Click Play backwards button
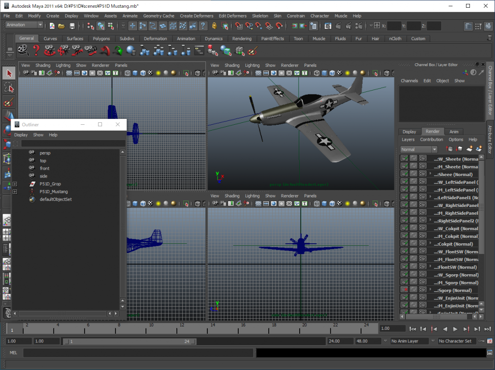Image resolution: width=495 pixels, height=370 pixels. [445, 329]
